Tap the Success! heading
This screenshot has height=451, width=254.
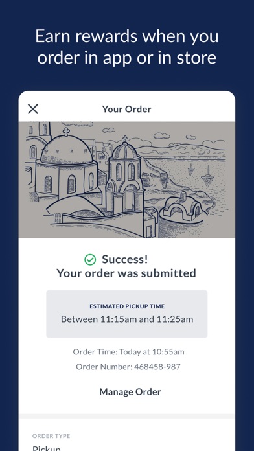coord(125,259)
